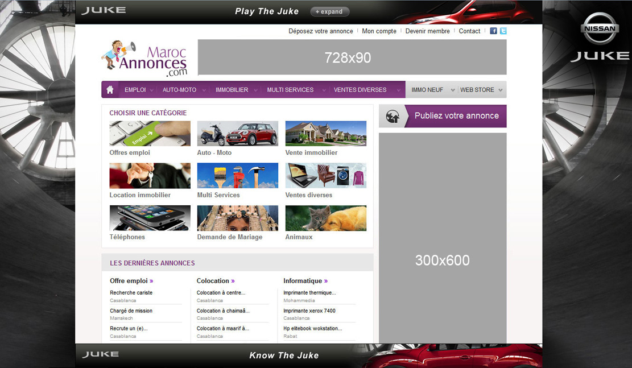Click the Maroc Annonces logo
The width and height of the screenshot is (632, 368).
pyautogui.click(x=145, y=58)
